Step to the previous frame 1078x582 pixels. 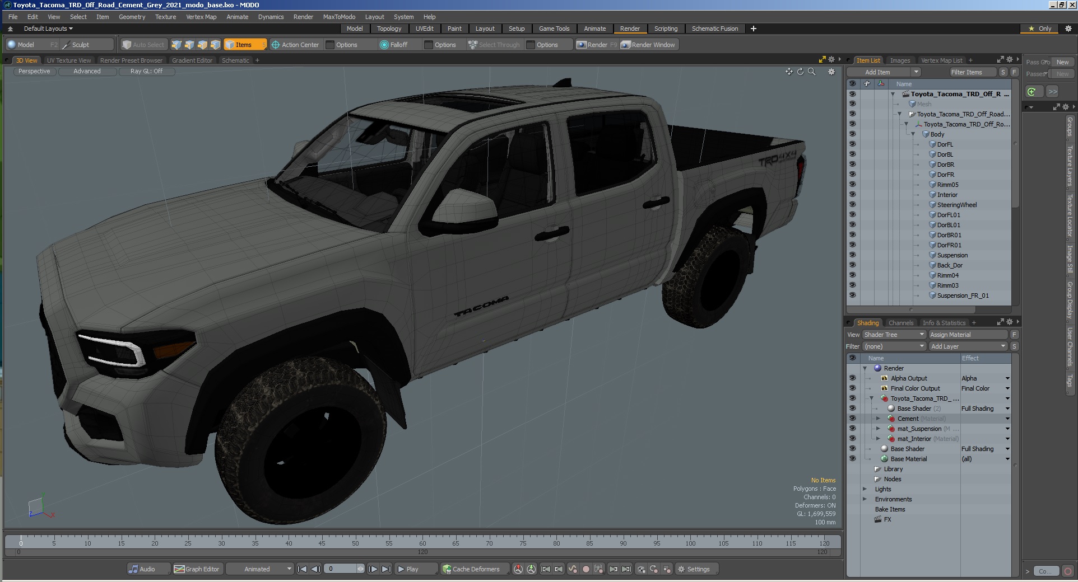pyautogui.click(x=315, y=569)
